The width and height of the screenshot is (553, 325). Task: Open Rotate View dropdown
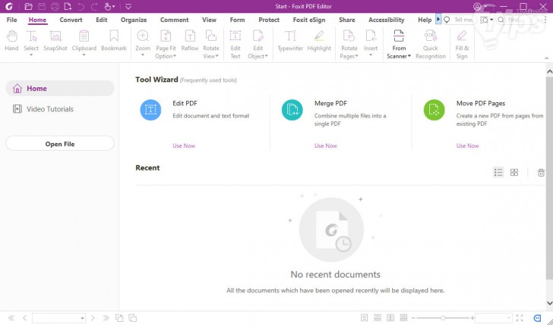point(217,56)
